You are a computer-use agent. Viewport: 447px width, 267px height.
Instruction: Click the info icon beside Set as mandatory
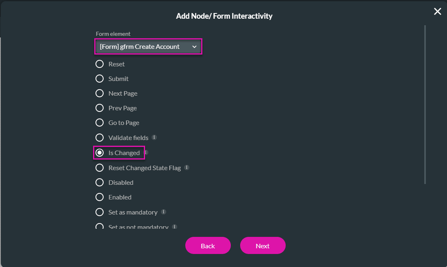164,212
